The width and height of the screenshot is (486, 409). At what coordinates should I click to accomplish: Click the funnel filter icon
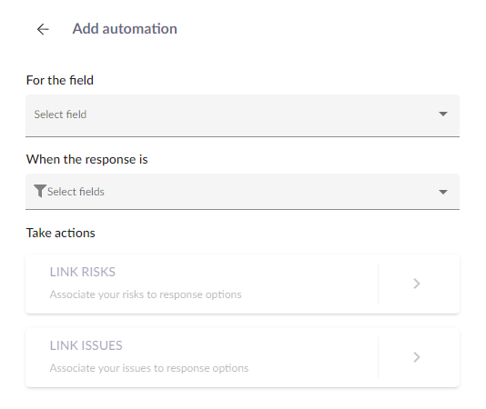point(40,191)
